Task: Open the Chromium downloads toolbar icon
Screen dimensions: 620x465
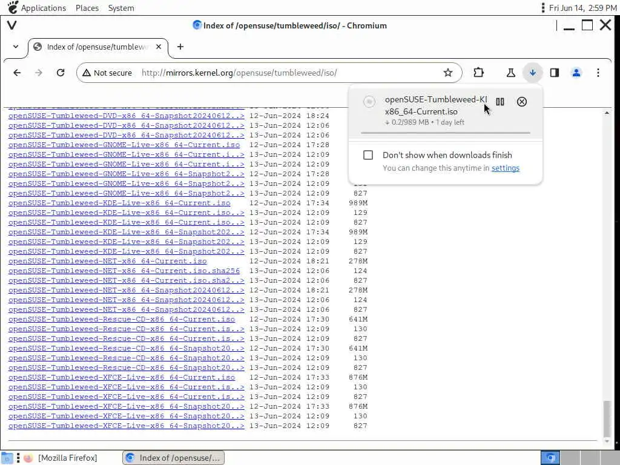Action: [x=533, y=73]
